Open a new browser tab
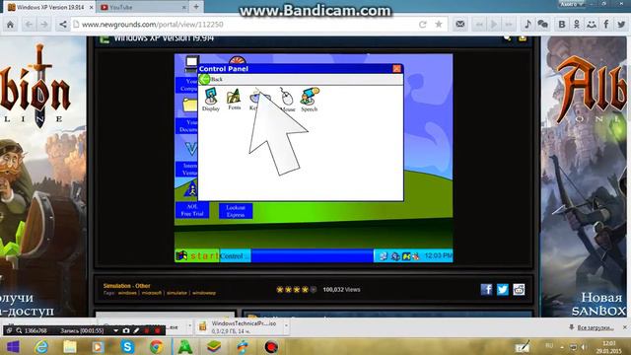The width and height of the screenshot is (631, 355). pos(196,7)
